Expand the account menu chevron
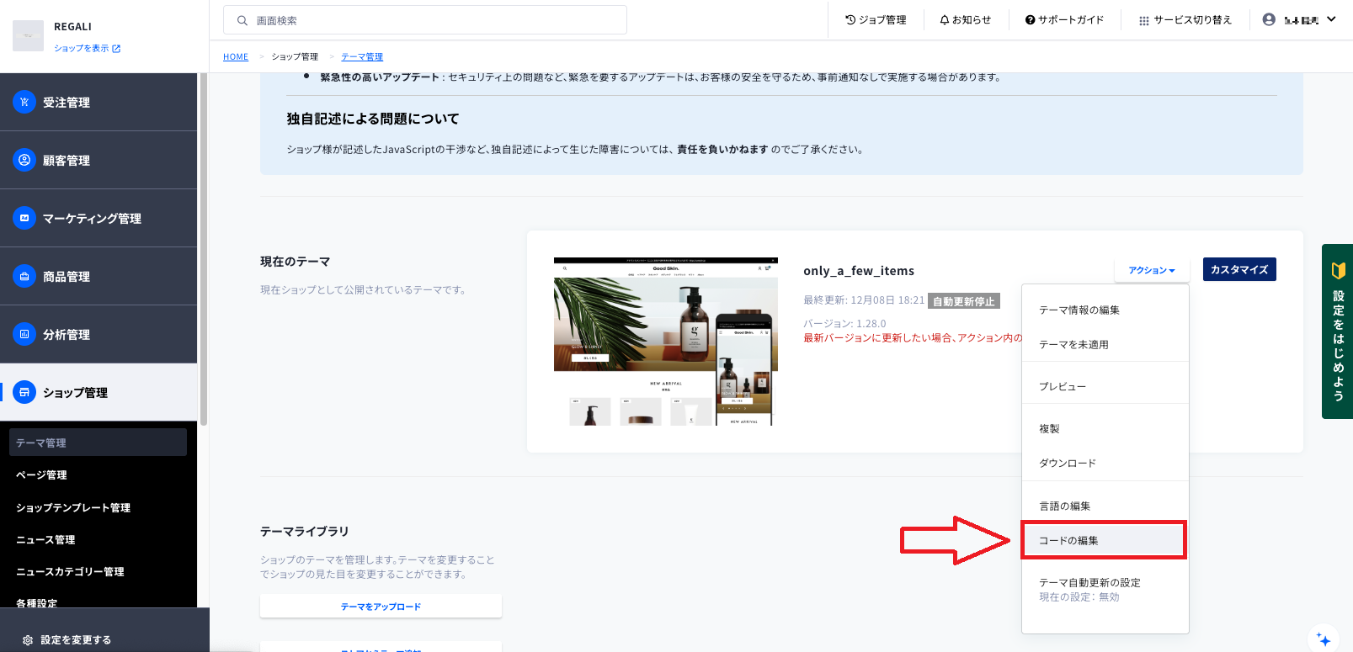The image size is (1353, 652). 1331,19
